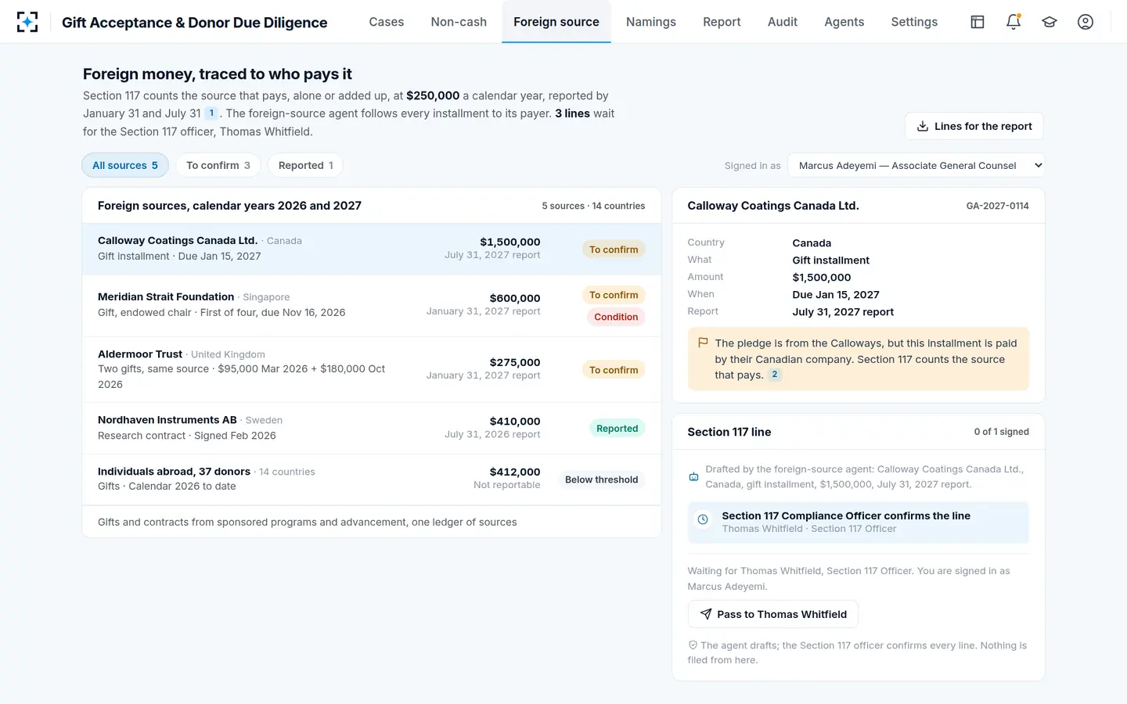This screenshot has height=704, width=1127.
Task: Click the clock icon on compliance confirmation
Action: tap(703, 519)
